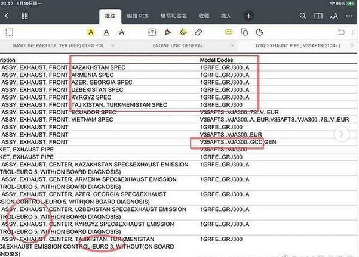Expand the side panel arrow on right edge
The image size is (359, 257).
click(342, 135)
